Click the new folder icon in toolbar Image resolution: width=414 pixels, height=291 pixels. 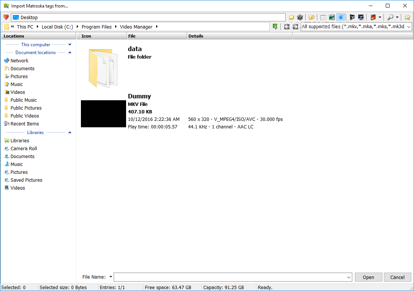pos(291,17)
